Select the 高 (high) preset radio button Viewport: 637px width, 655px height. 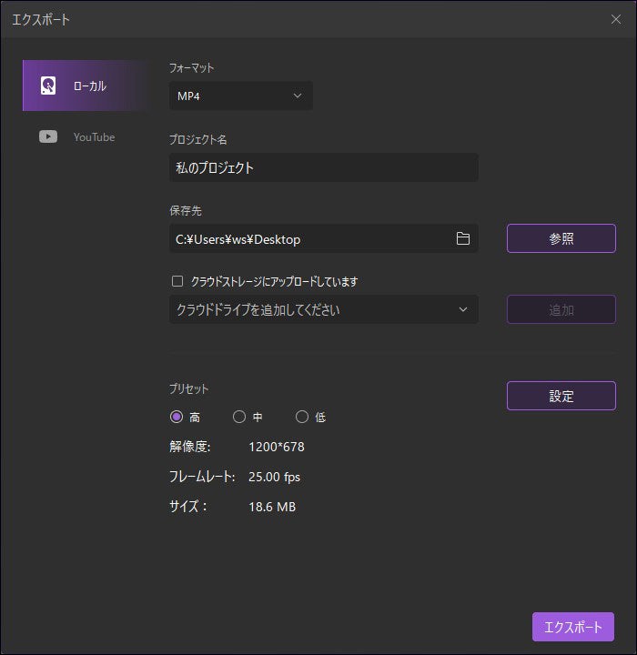[x=177, y=417]
